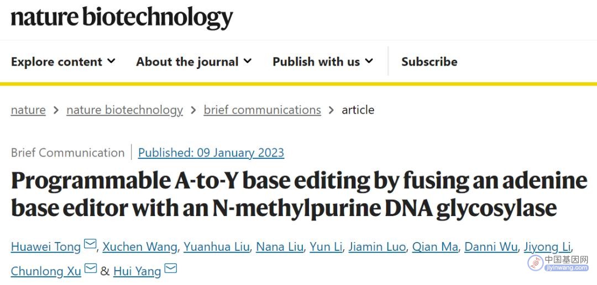Click the mail icon beside Huawei Tong
The height and width of the screenshot is (285, 597).
(x=90, y=244)
